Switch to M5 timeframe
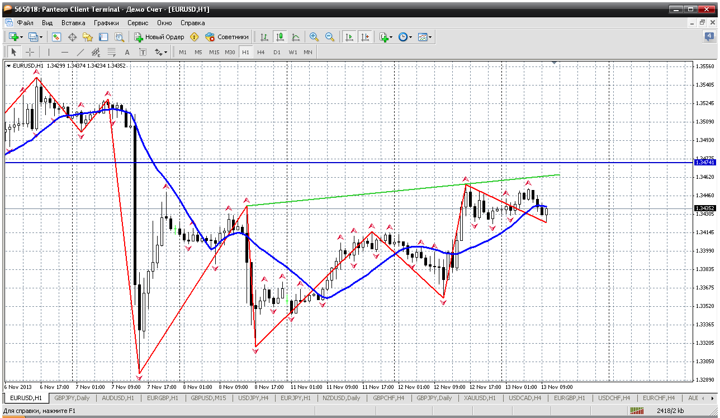720x418 pixels. click(x=198, y=52)
